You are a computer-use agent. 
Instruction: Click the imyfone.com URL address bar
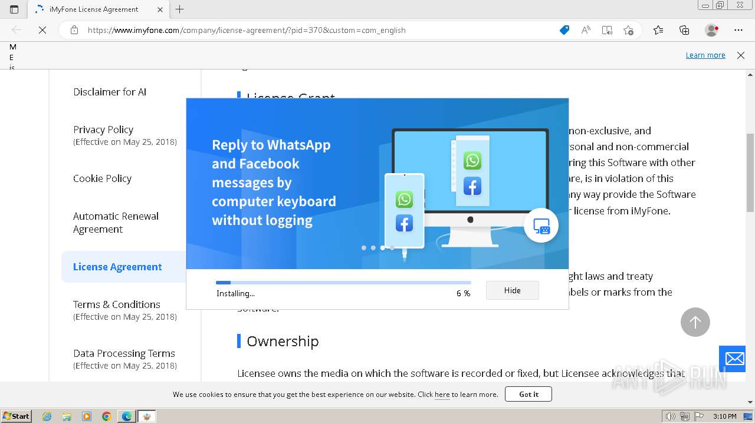pyautogui.click(x=247, y=30)
